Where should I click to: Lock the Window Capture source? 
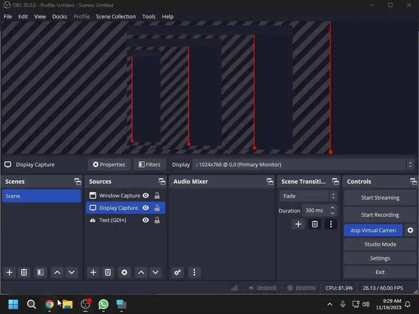[x=157, y=195]
